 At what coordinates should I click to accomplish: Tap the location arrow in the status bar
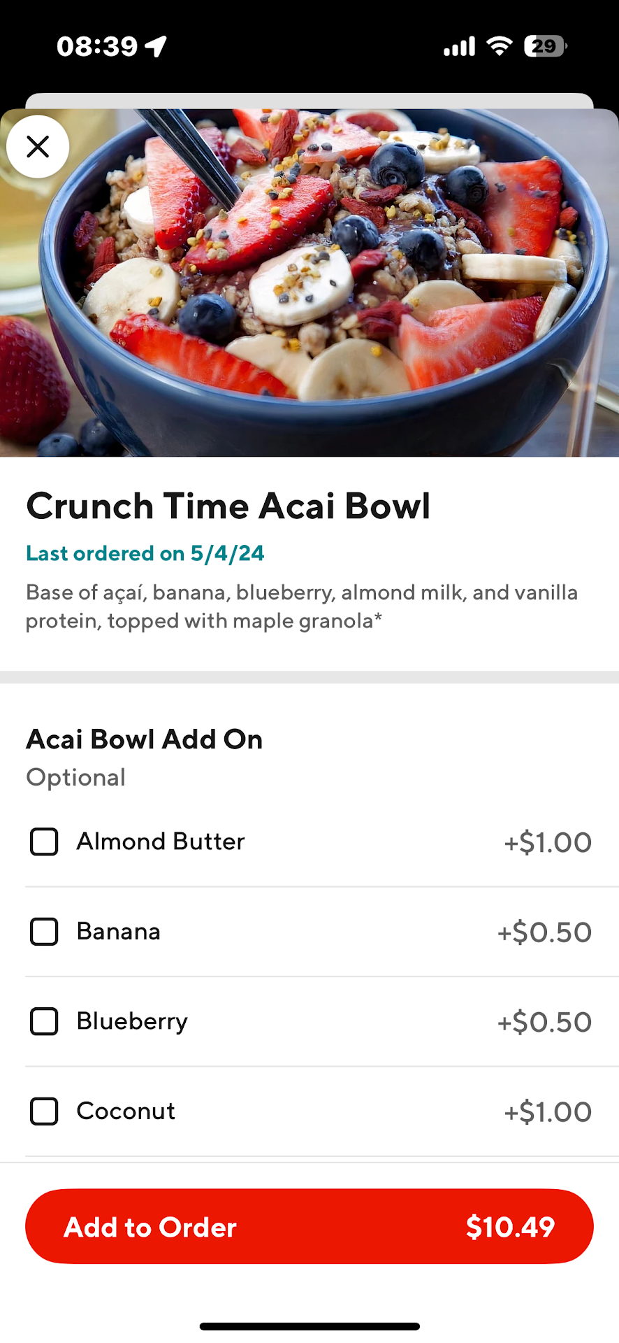[x=156, y=46]
